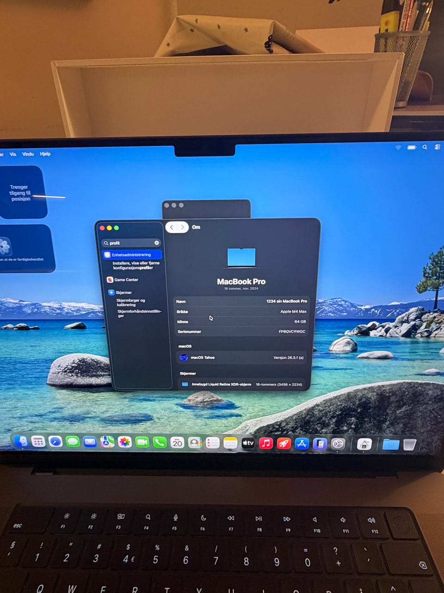444x593 pixels.
Task: Open Control Center in the menu bar
Action: [x=438, y=147]
